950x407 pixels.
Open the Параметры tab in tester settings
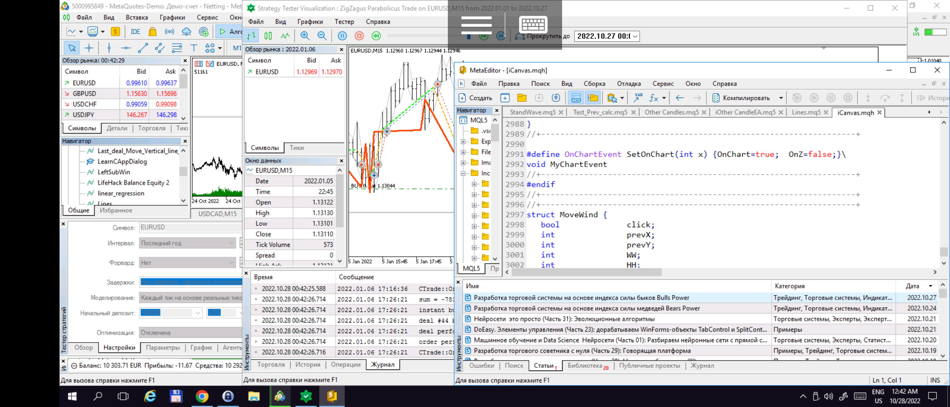tap(162, 347)
